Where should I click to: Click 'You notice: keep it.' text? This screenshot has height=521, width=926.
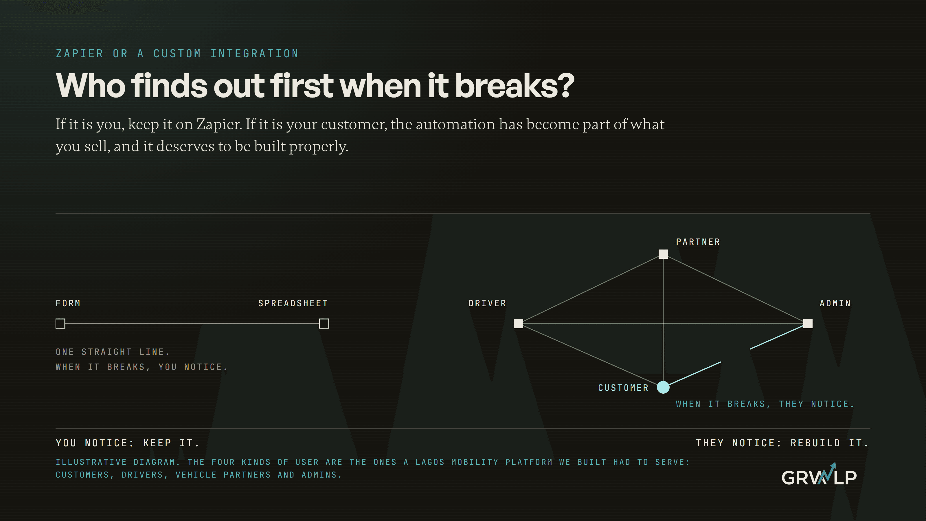[128, 443]
